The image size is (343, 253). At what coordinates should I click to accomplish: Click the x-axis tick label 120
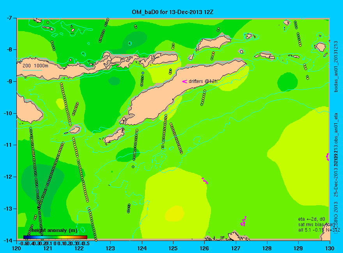[17, 248]
